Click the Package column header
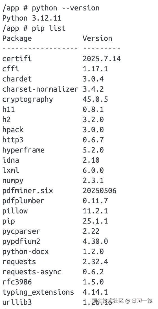This screenshot has height=309, width=158. (17, 38)
